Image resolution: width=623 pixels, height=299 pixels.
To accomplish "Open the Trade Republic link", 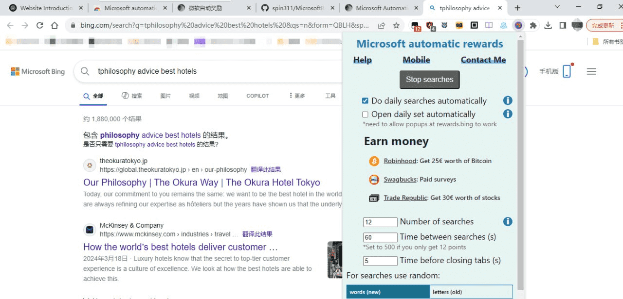I will (x=405, y=198).
